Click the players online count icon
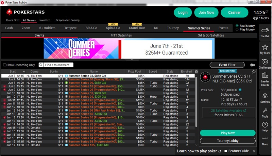Screen dimensions: 272x156 coord(256,18)
